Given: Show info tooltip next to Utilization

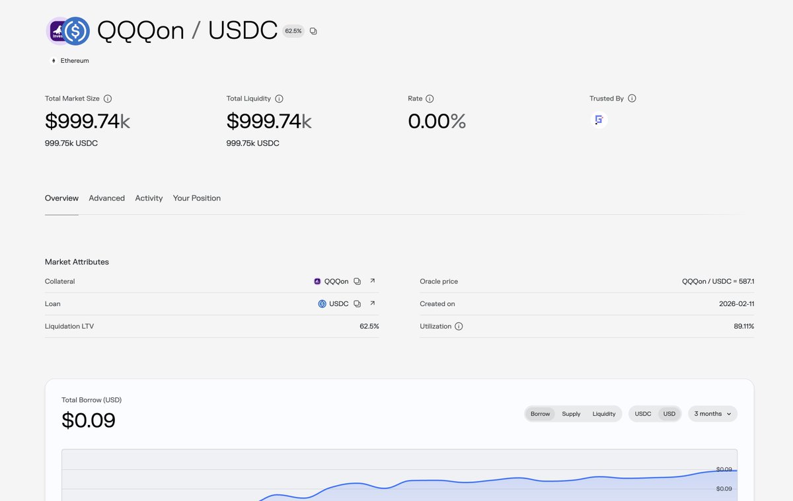Looking at the screenshot, I should pyautogui.click(x=459, y=327).
